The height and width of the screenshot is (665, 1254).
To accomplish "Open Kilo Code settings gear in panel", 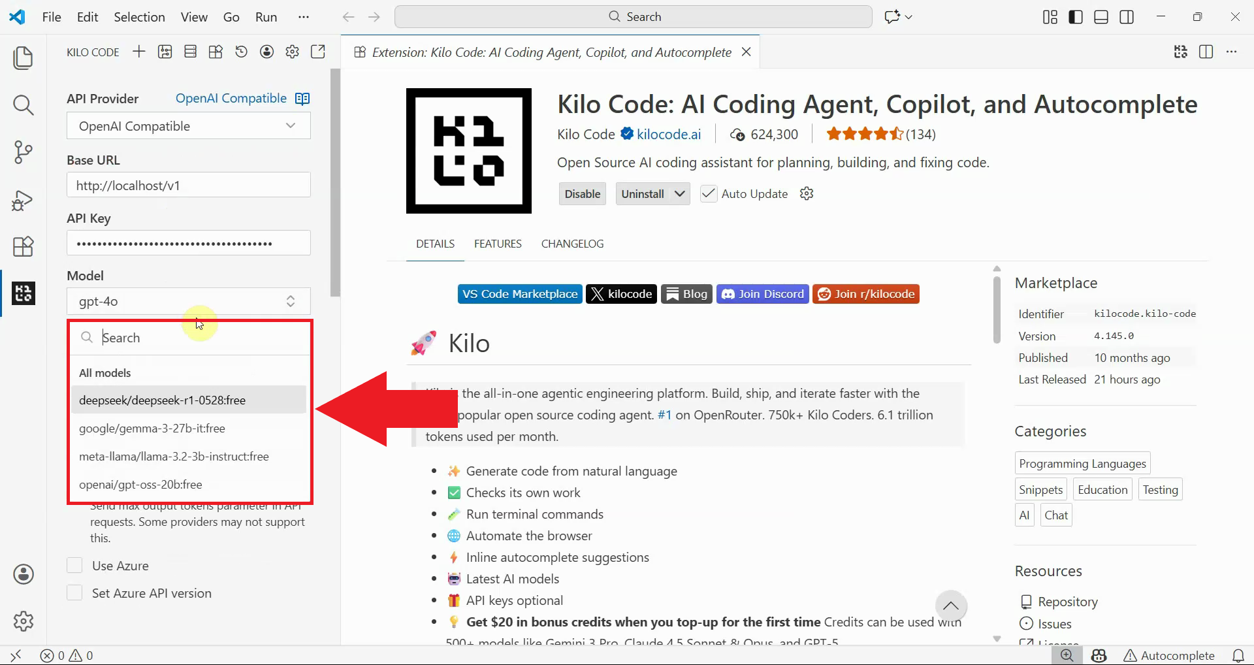I will [x=292, y=52].
